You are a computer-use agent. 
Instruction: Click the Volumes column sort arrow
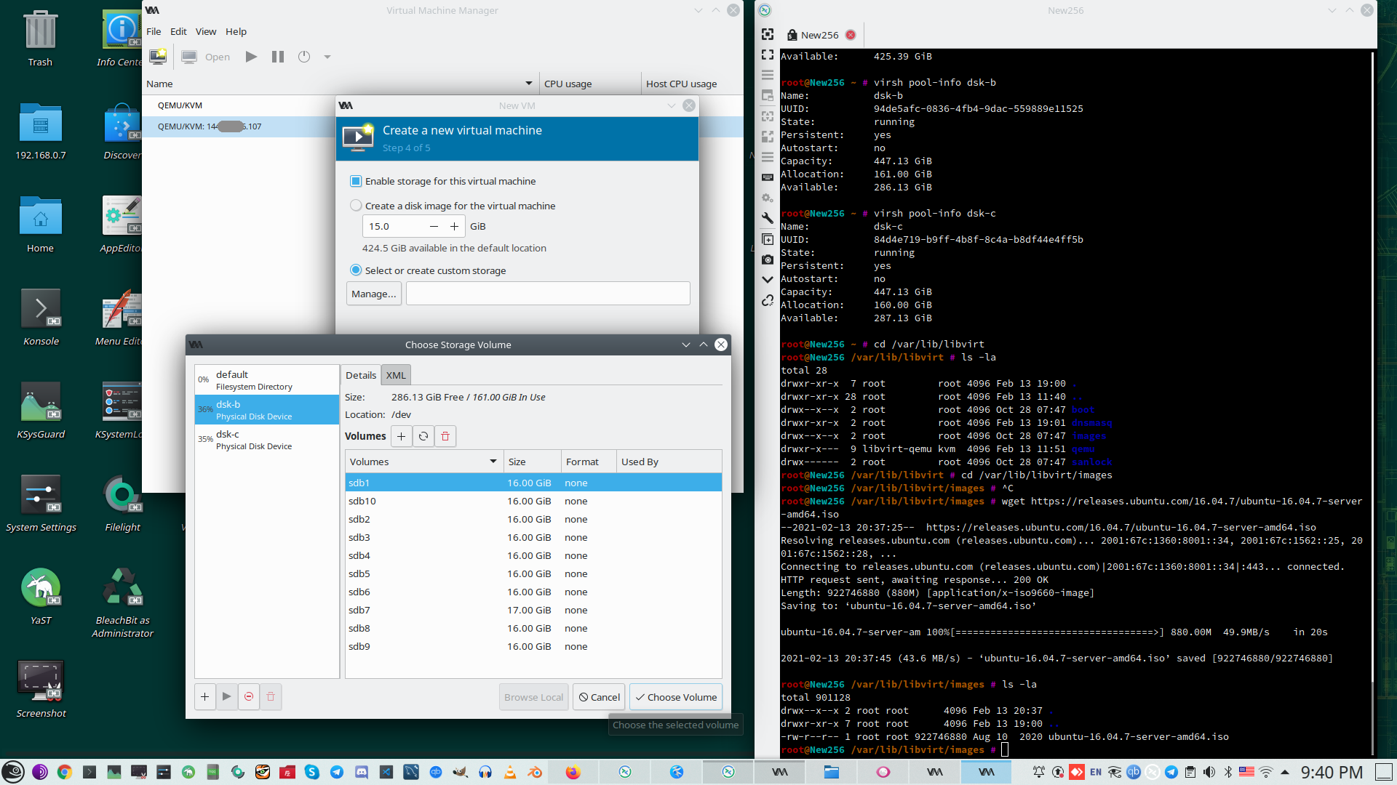click(493, 462)
